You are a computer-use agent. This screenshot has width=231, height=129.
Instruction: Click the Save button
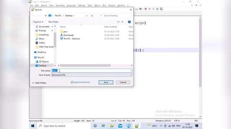coord(106,82)
